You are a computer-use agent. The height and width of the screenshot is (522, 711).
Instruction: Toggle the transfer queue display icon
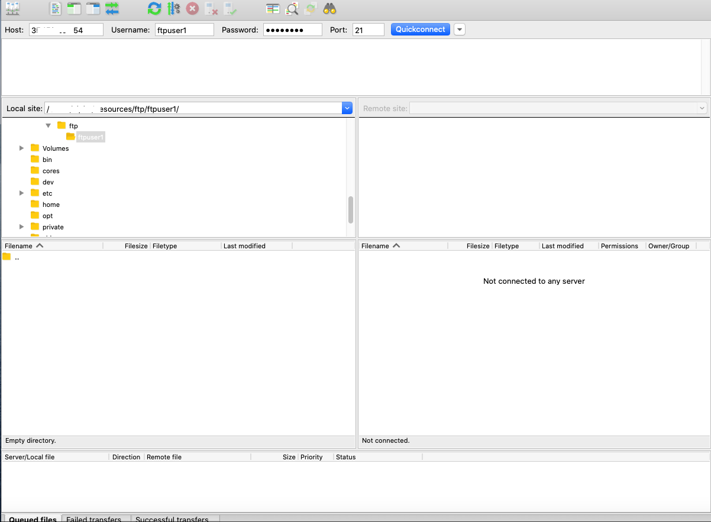point(112,9)
